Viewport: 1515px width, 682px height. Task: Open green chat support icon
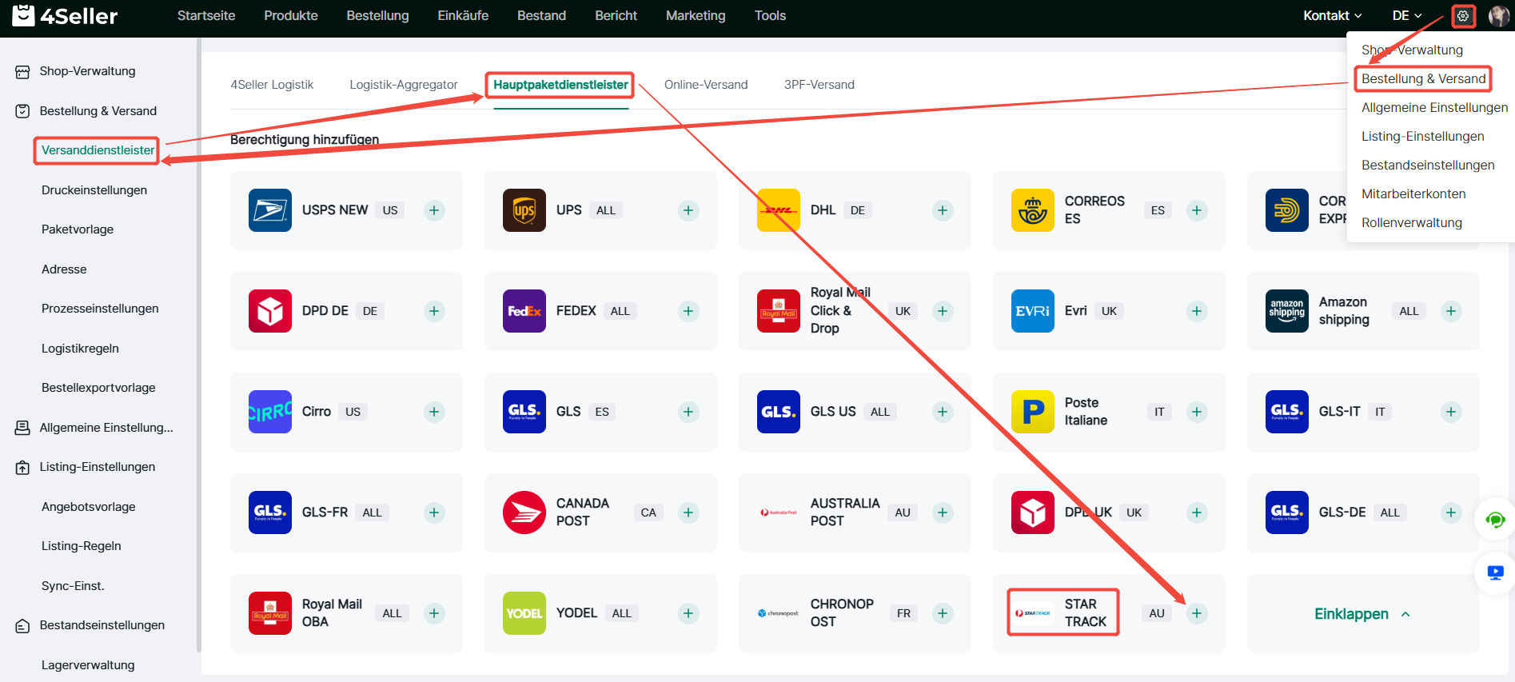1495,520
